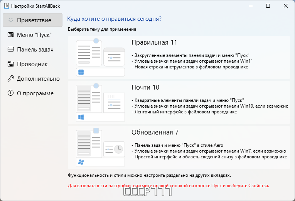Click text "Простой интерфейс и область сведений снизу"

tap(184, 157)
